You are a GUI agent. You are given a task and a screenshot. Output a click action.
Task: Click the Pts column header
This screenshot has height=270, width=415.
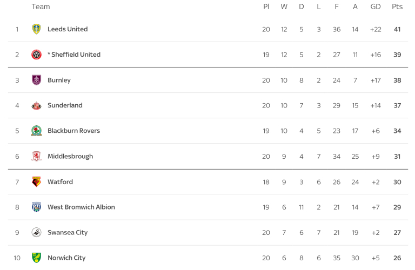[397, 7]
